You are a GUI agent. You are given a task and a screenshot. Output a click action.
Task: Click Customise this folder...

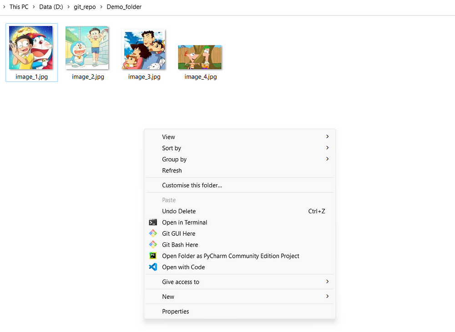pos(240,185)
